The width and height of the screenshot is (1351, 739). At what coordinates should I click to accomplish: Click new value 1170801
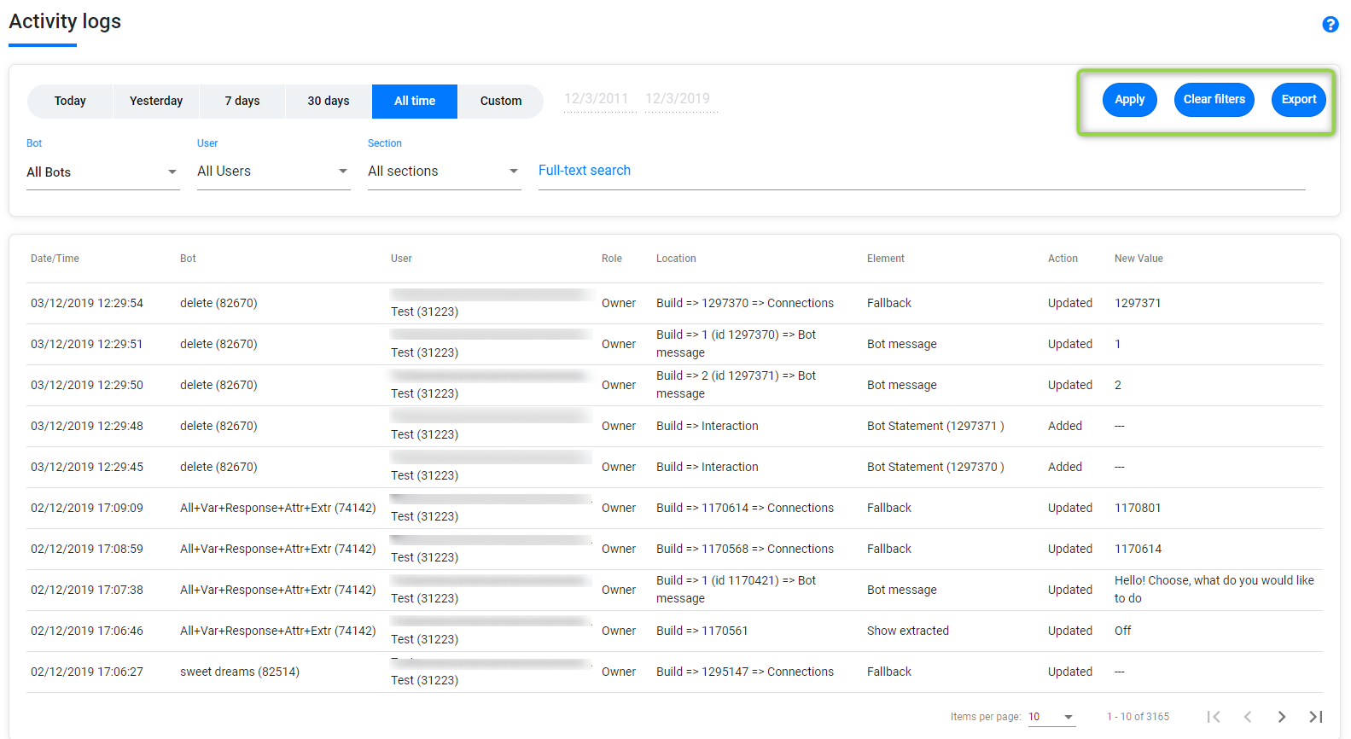pyautogui.click(x=1138, y=508)
